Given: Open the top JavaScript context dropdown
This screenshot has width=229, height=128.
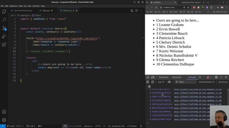Looking at the screenshot, I should coord(161,82).
